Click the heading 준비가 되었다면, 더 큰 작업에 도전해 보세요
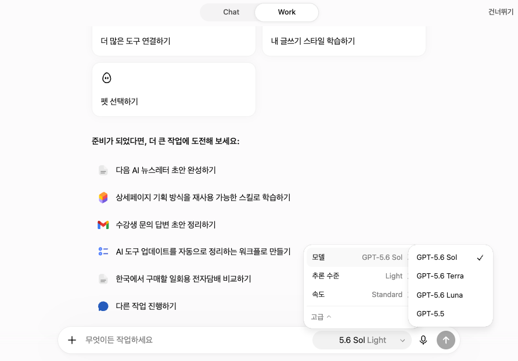This screenshot has height=361, width=518. (x=165, y=141)
